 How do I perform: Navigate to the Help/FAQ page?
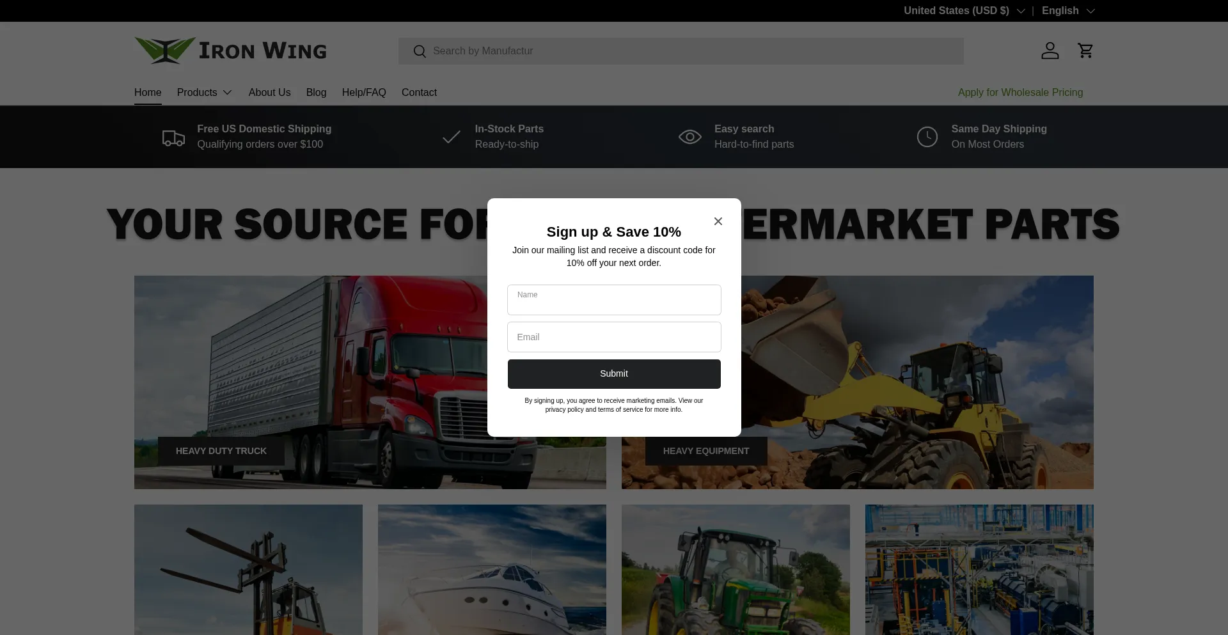pos(364,93)
